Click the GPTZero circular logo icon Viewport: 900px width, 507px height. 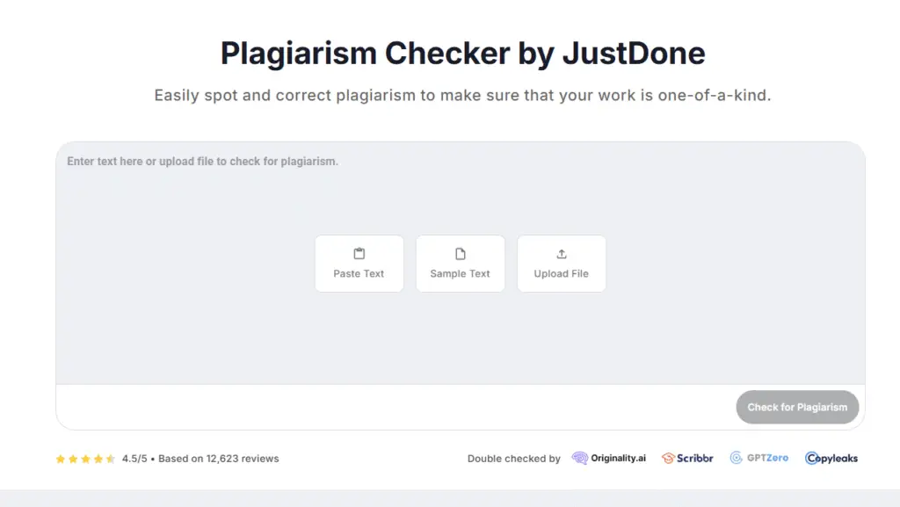tap(736, 458)
